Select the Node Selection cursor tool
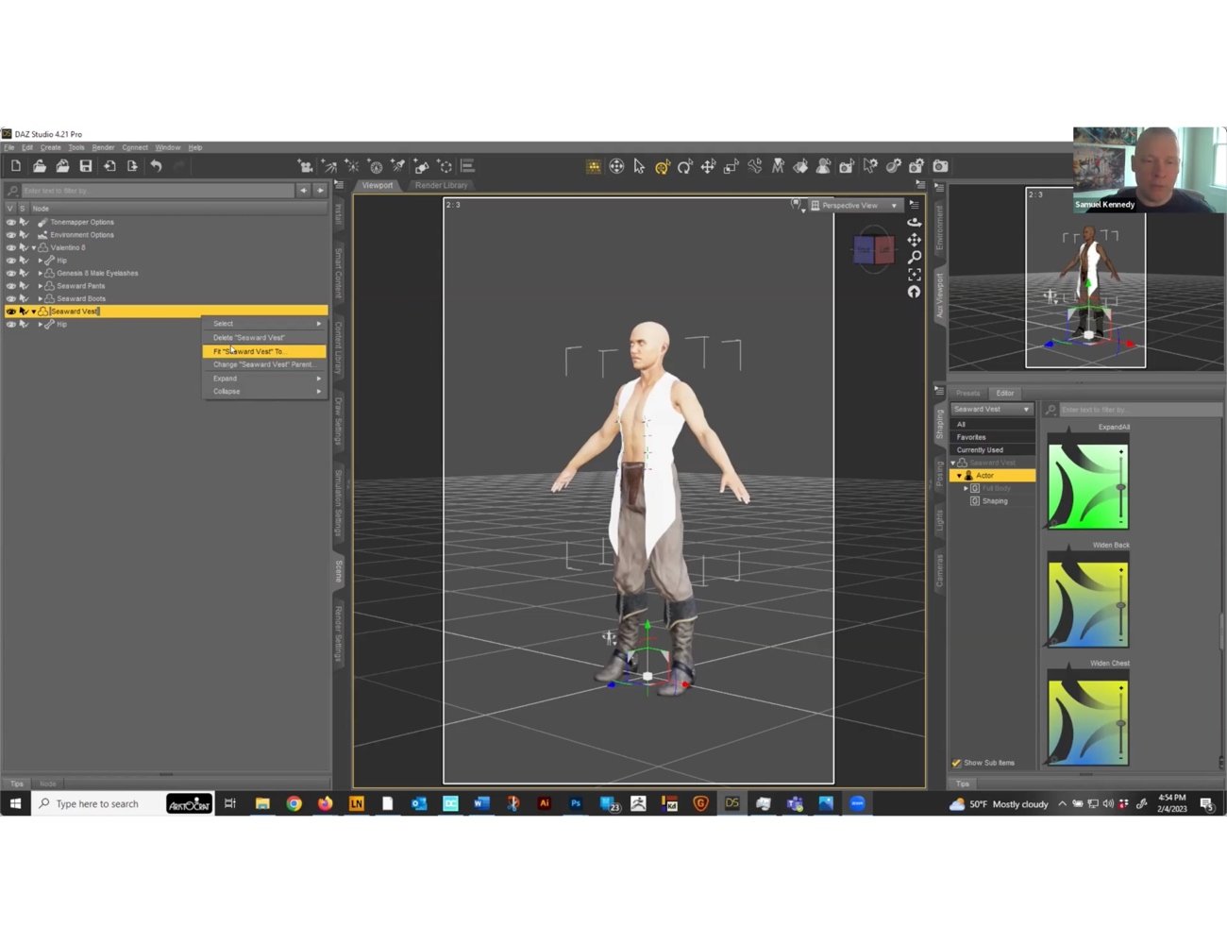The image size is (1227, 944). point(639,166)
